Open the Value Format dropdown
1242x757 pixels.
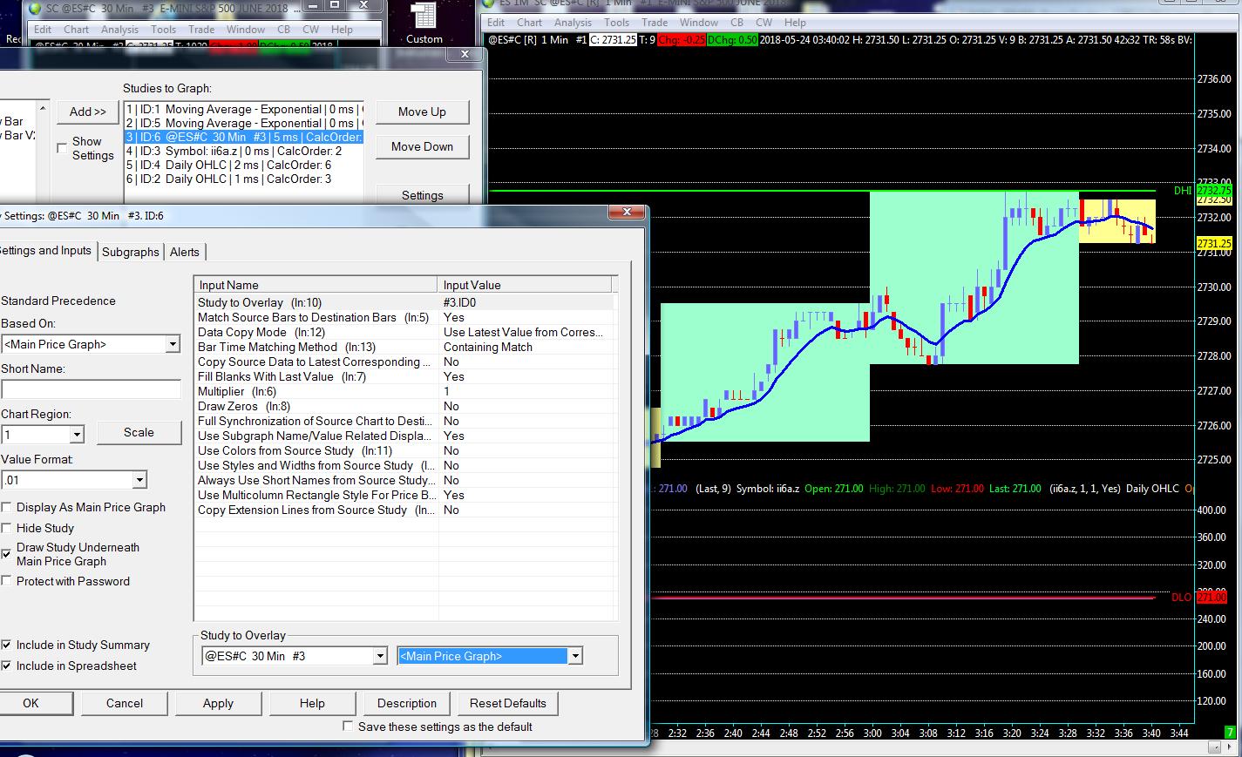(139, 479)
